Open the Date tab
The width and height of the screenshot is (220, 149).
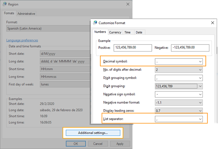(139, 32)
